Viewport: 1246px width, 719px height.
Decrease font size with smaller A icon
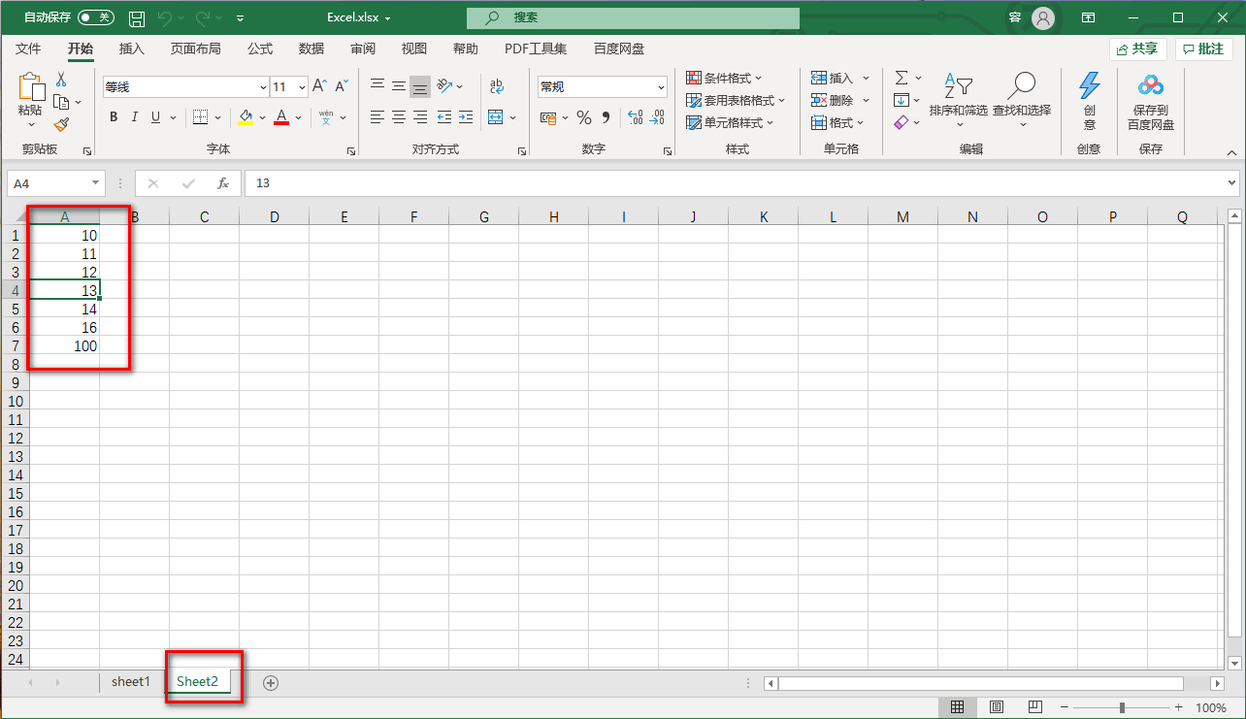point(342,86)
